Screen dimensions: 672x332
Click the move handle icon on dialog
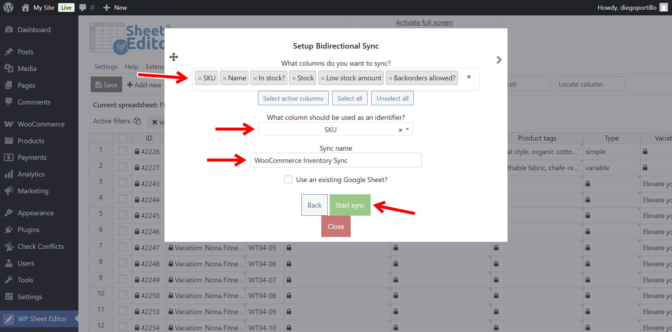(x=174, y=57)
